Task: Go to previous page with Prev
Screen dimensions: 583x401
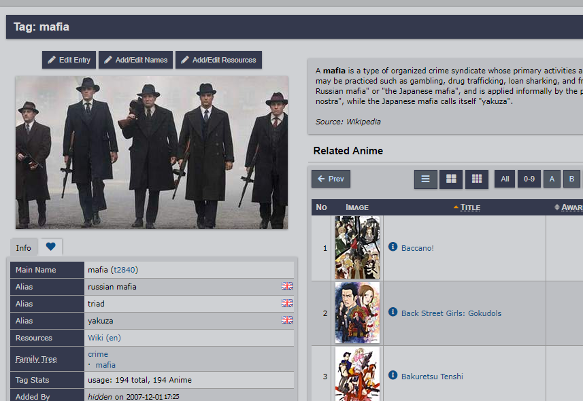Action: [331, 179]
